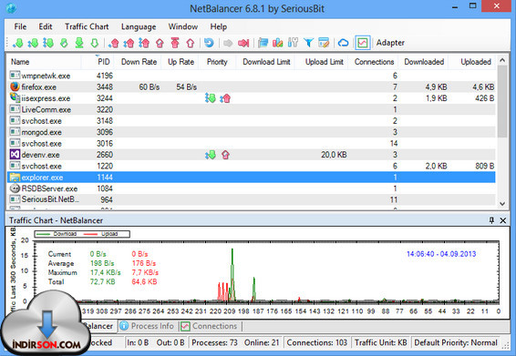
Task: Sort by the Priority column header
Action: [x=217, y=62]
